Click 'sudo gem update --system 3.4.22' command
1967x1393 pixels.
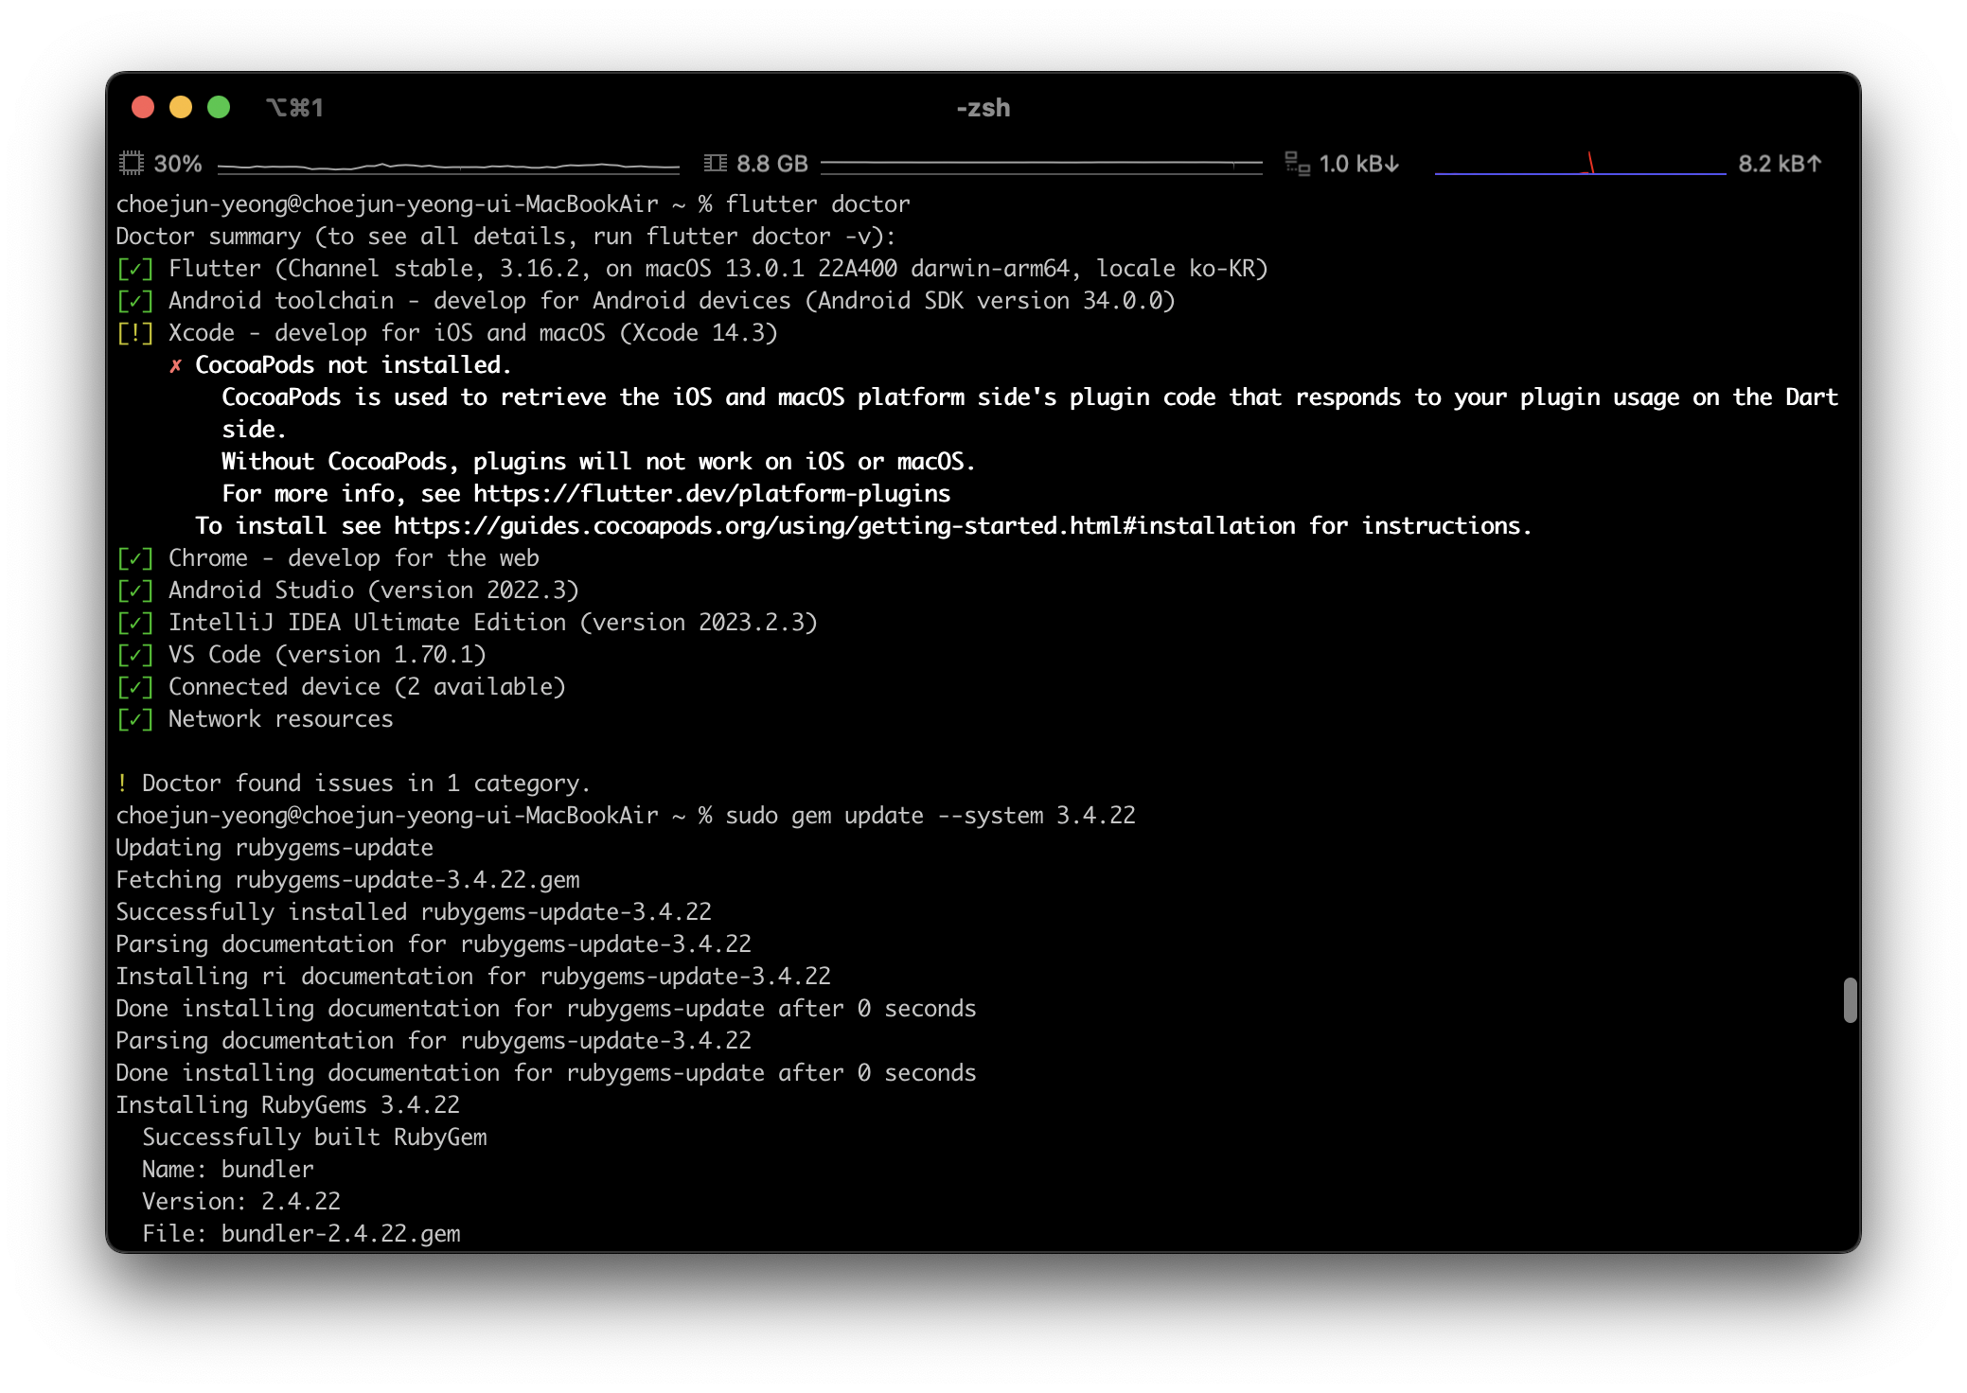coord(930,815)
